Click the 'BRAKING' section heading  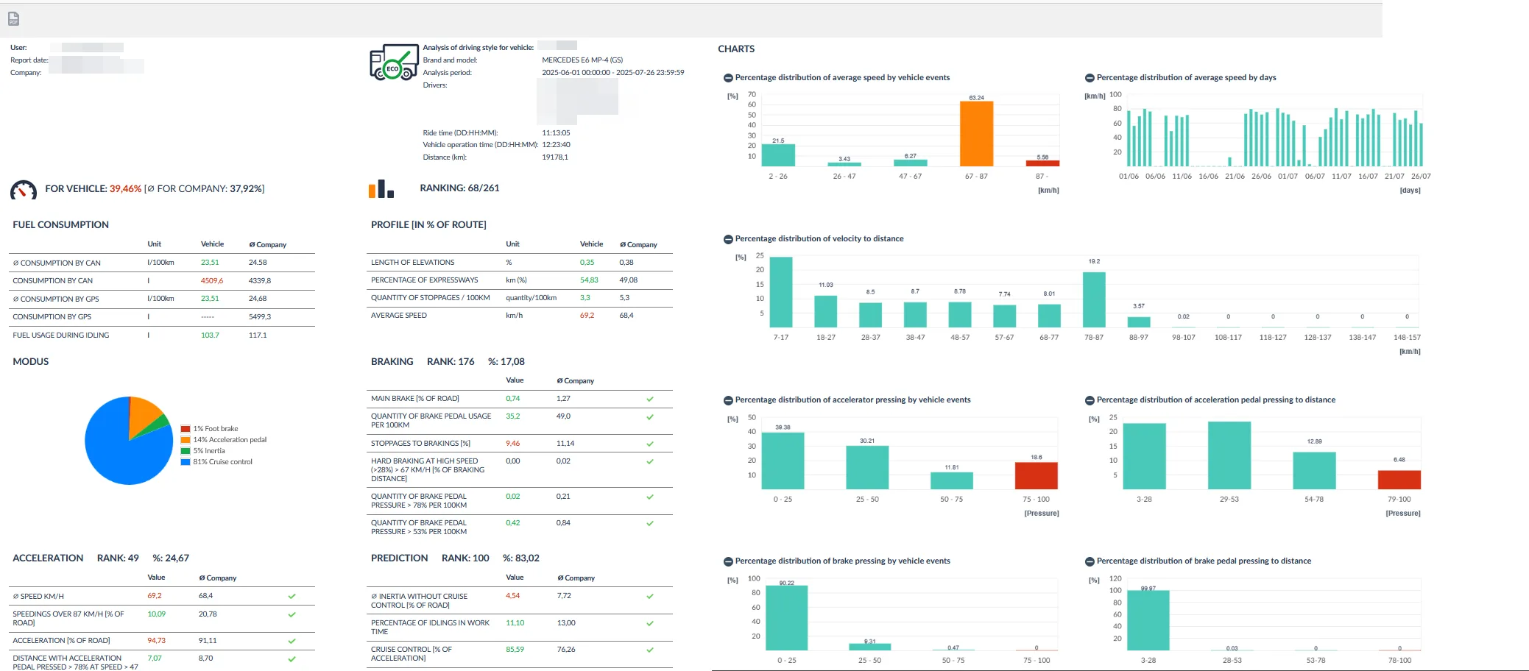[392, 362]
